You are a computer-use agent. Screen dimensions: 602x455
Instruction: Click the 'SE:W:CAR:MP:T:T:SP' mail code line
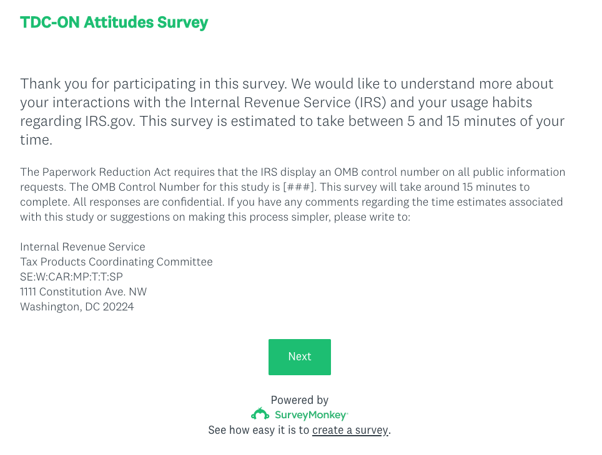tap(71, 277)
